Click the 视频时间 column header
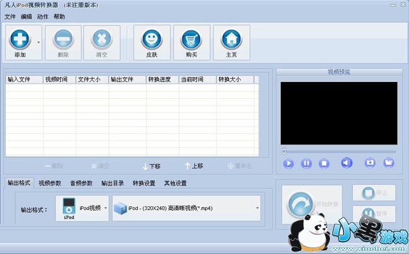The width and height of the screenshot is (409, 254). tap(60, 79)
